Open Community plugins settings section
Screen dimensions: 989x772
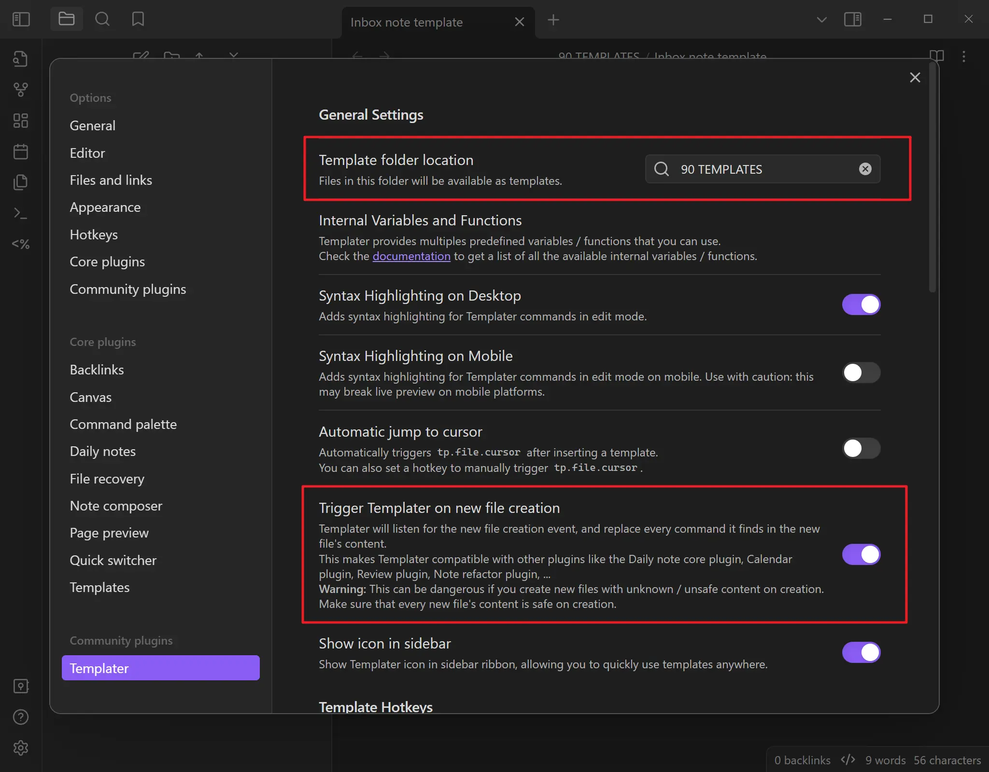pos(127,289)
